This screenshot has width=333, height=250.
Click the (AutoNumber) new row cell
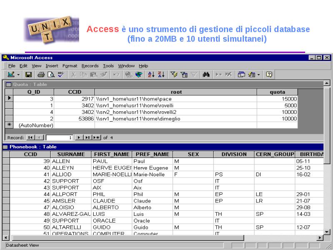click(34, 125)
